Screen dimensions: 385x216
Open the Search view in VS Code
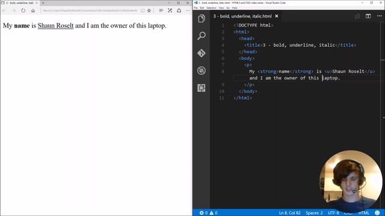coord(202,36)
